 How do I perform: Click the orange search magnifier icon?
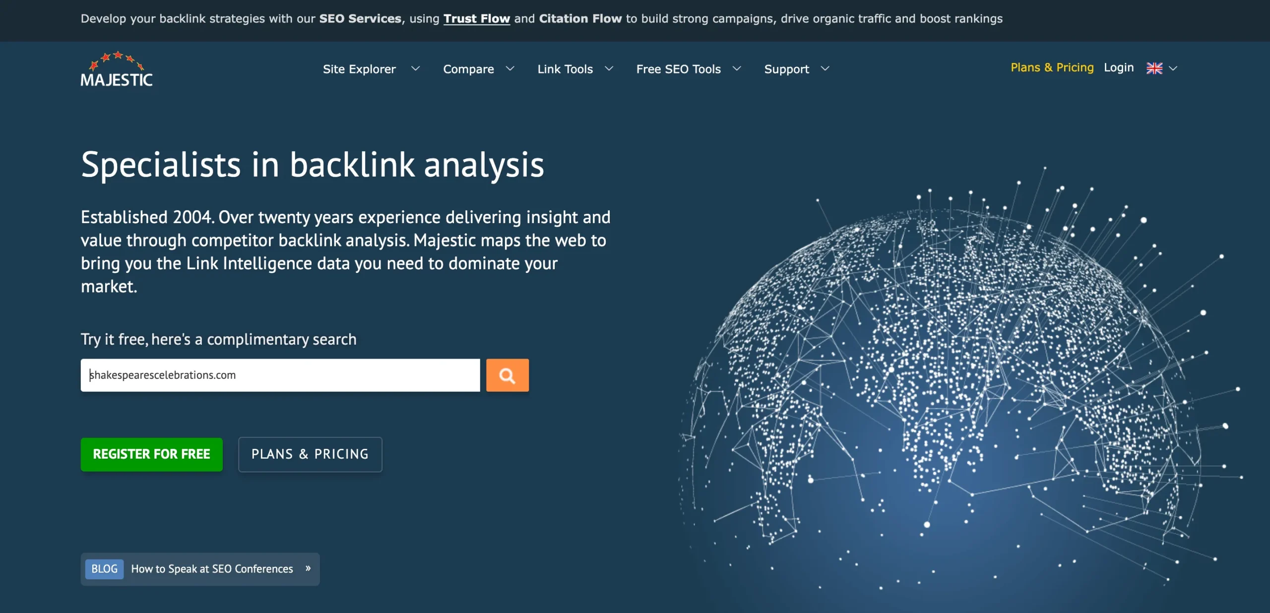(x=507, y=375)
